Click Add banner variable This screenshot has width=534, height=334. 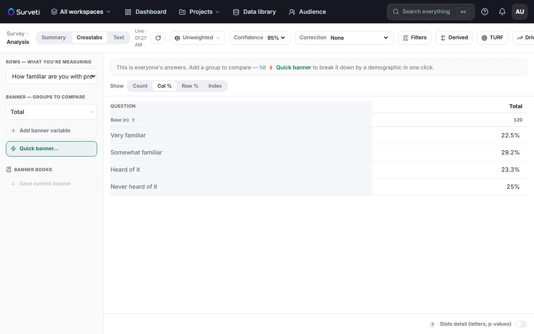click(x=52, y=131)
